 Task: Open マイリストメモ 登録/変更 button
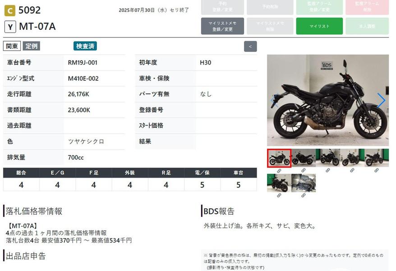click(x=222, y=26)
